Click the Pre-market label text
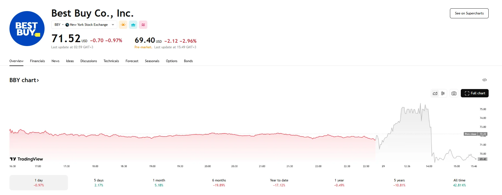Viewport: 502px width, 195px height. [x=143, y=47]
